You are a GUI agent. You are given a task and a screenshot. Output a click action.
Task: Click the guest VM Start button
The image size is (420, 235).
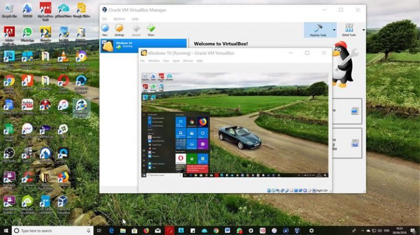tap(144, 175)
